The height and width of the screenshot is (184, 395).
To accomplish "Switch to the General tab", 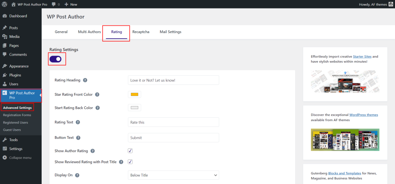I will coord(61,32).
